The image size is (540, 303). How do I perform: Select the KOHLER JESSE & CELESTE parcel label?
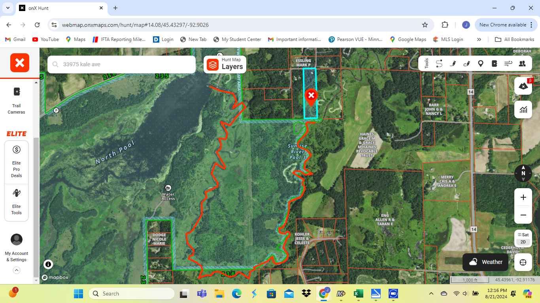click(x=302, y=239)
